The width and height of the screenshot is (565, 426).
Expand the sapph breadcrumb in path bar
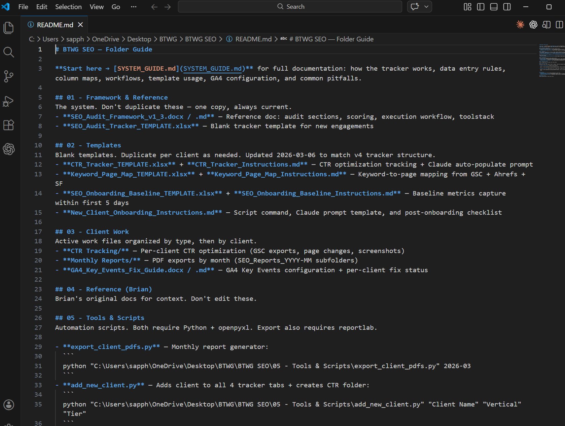75,39
